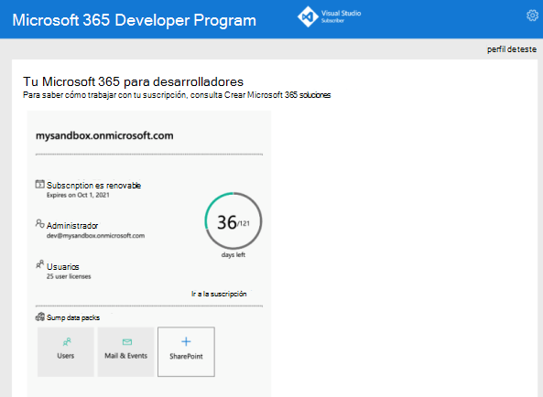Click the Usuarios people icon
Screen dimensions: 543x397
[x=39, y=264]
